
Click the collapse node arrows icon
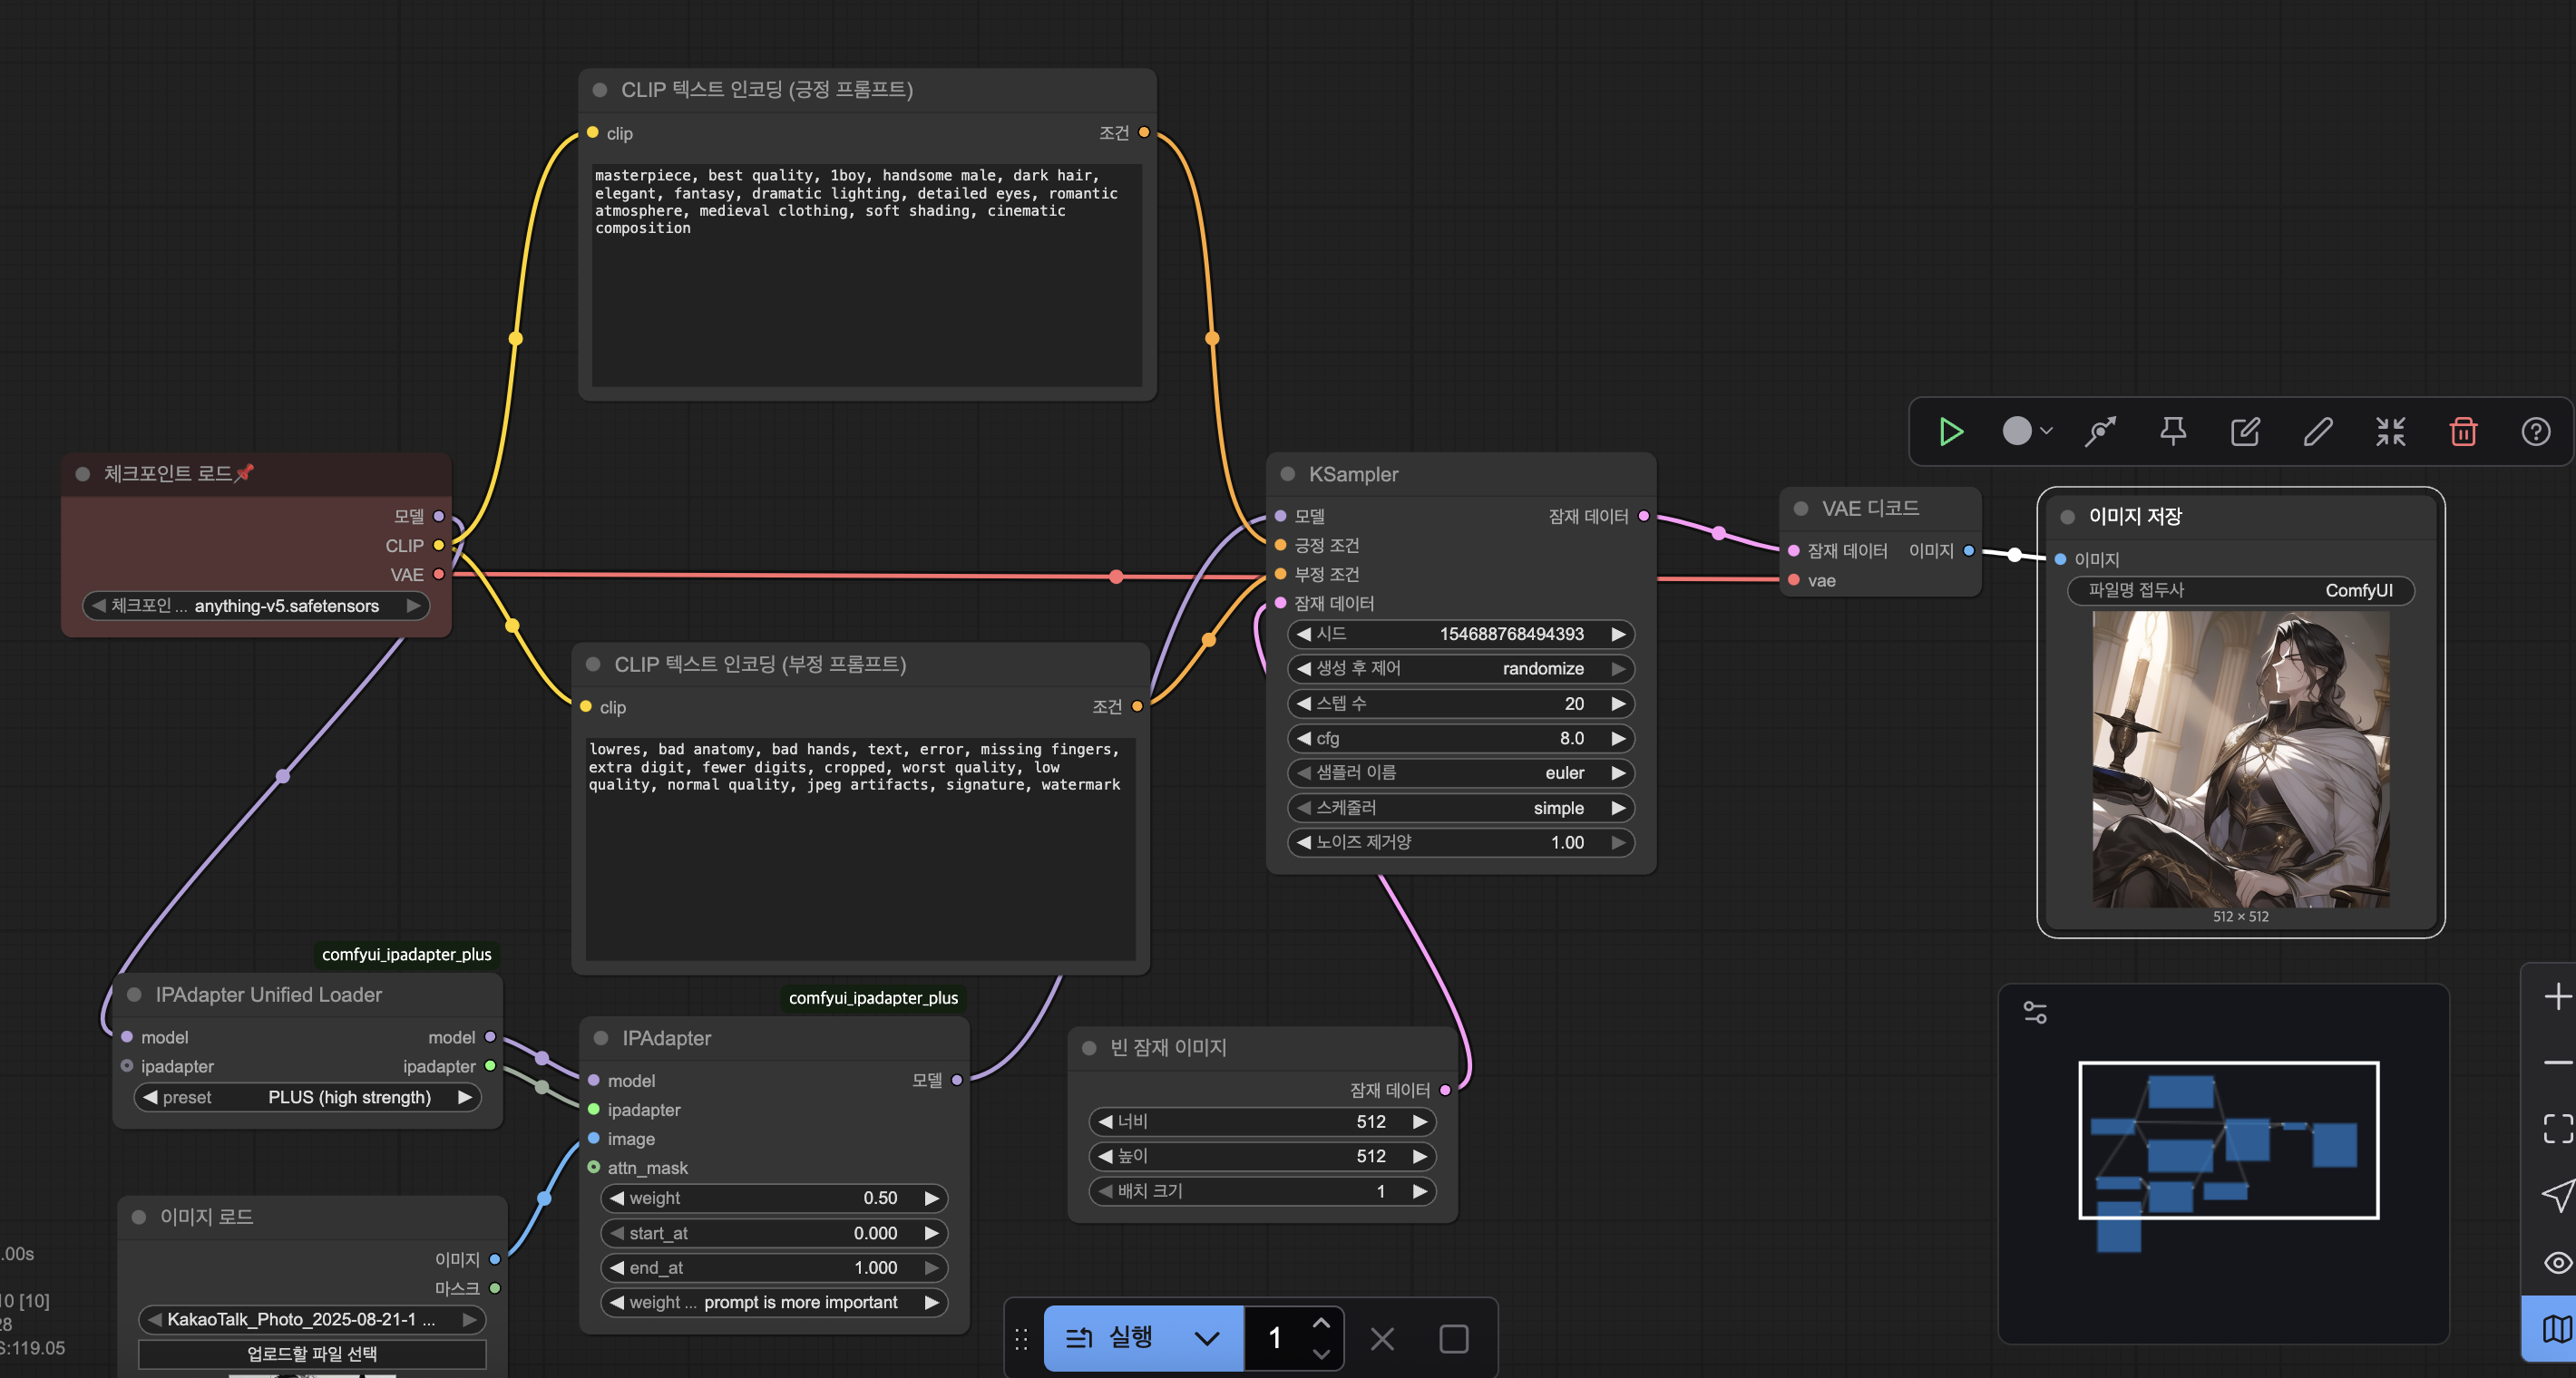2390,432
